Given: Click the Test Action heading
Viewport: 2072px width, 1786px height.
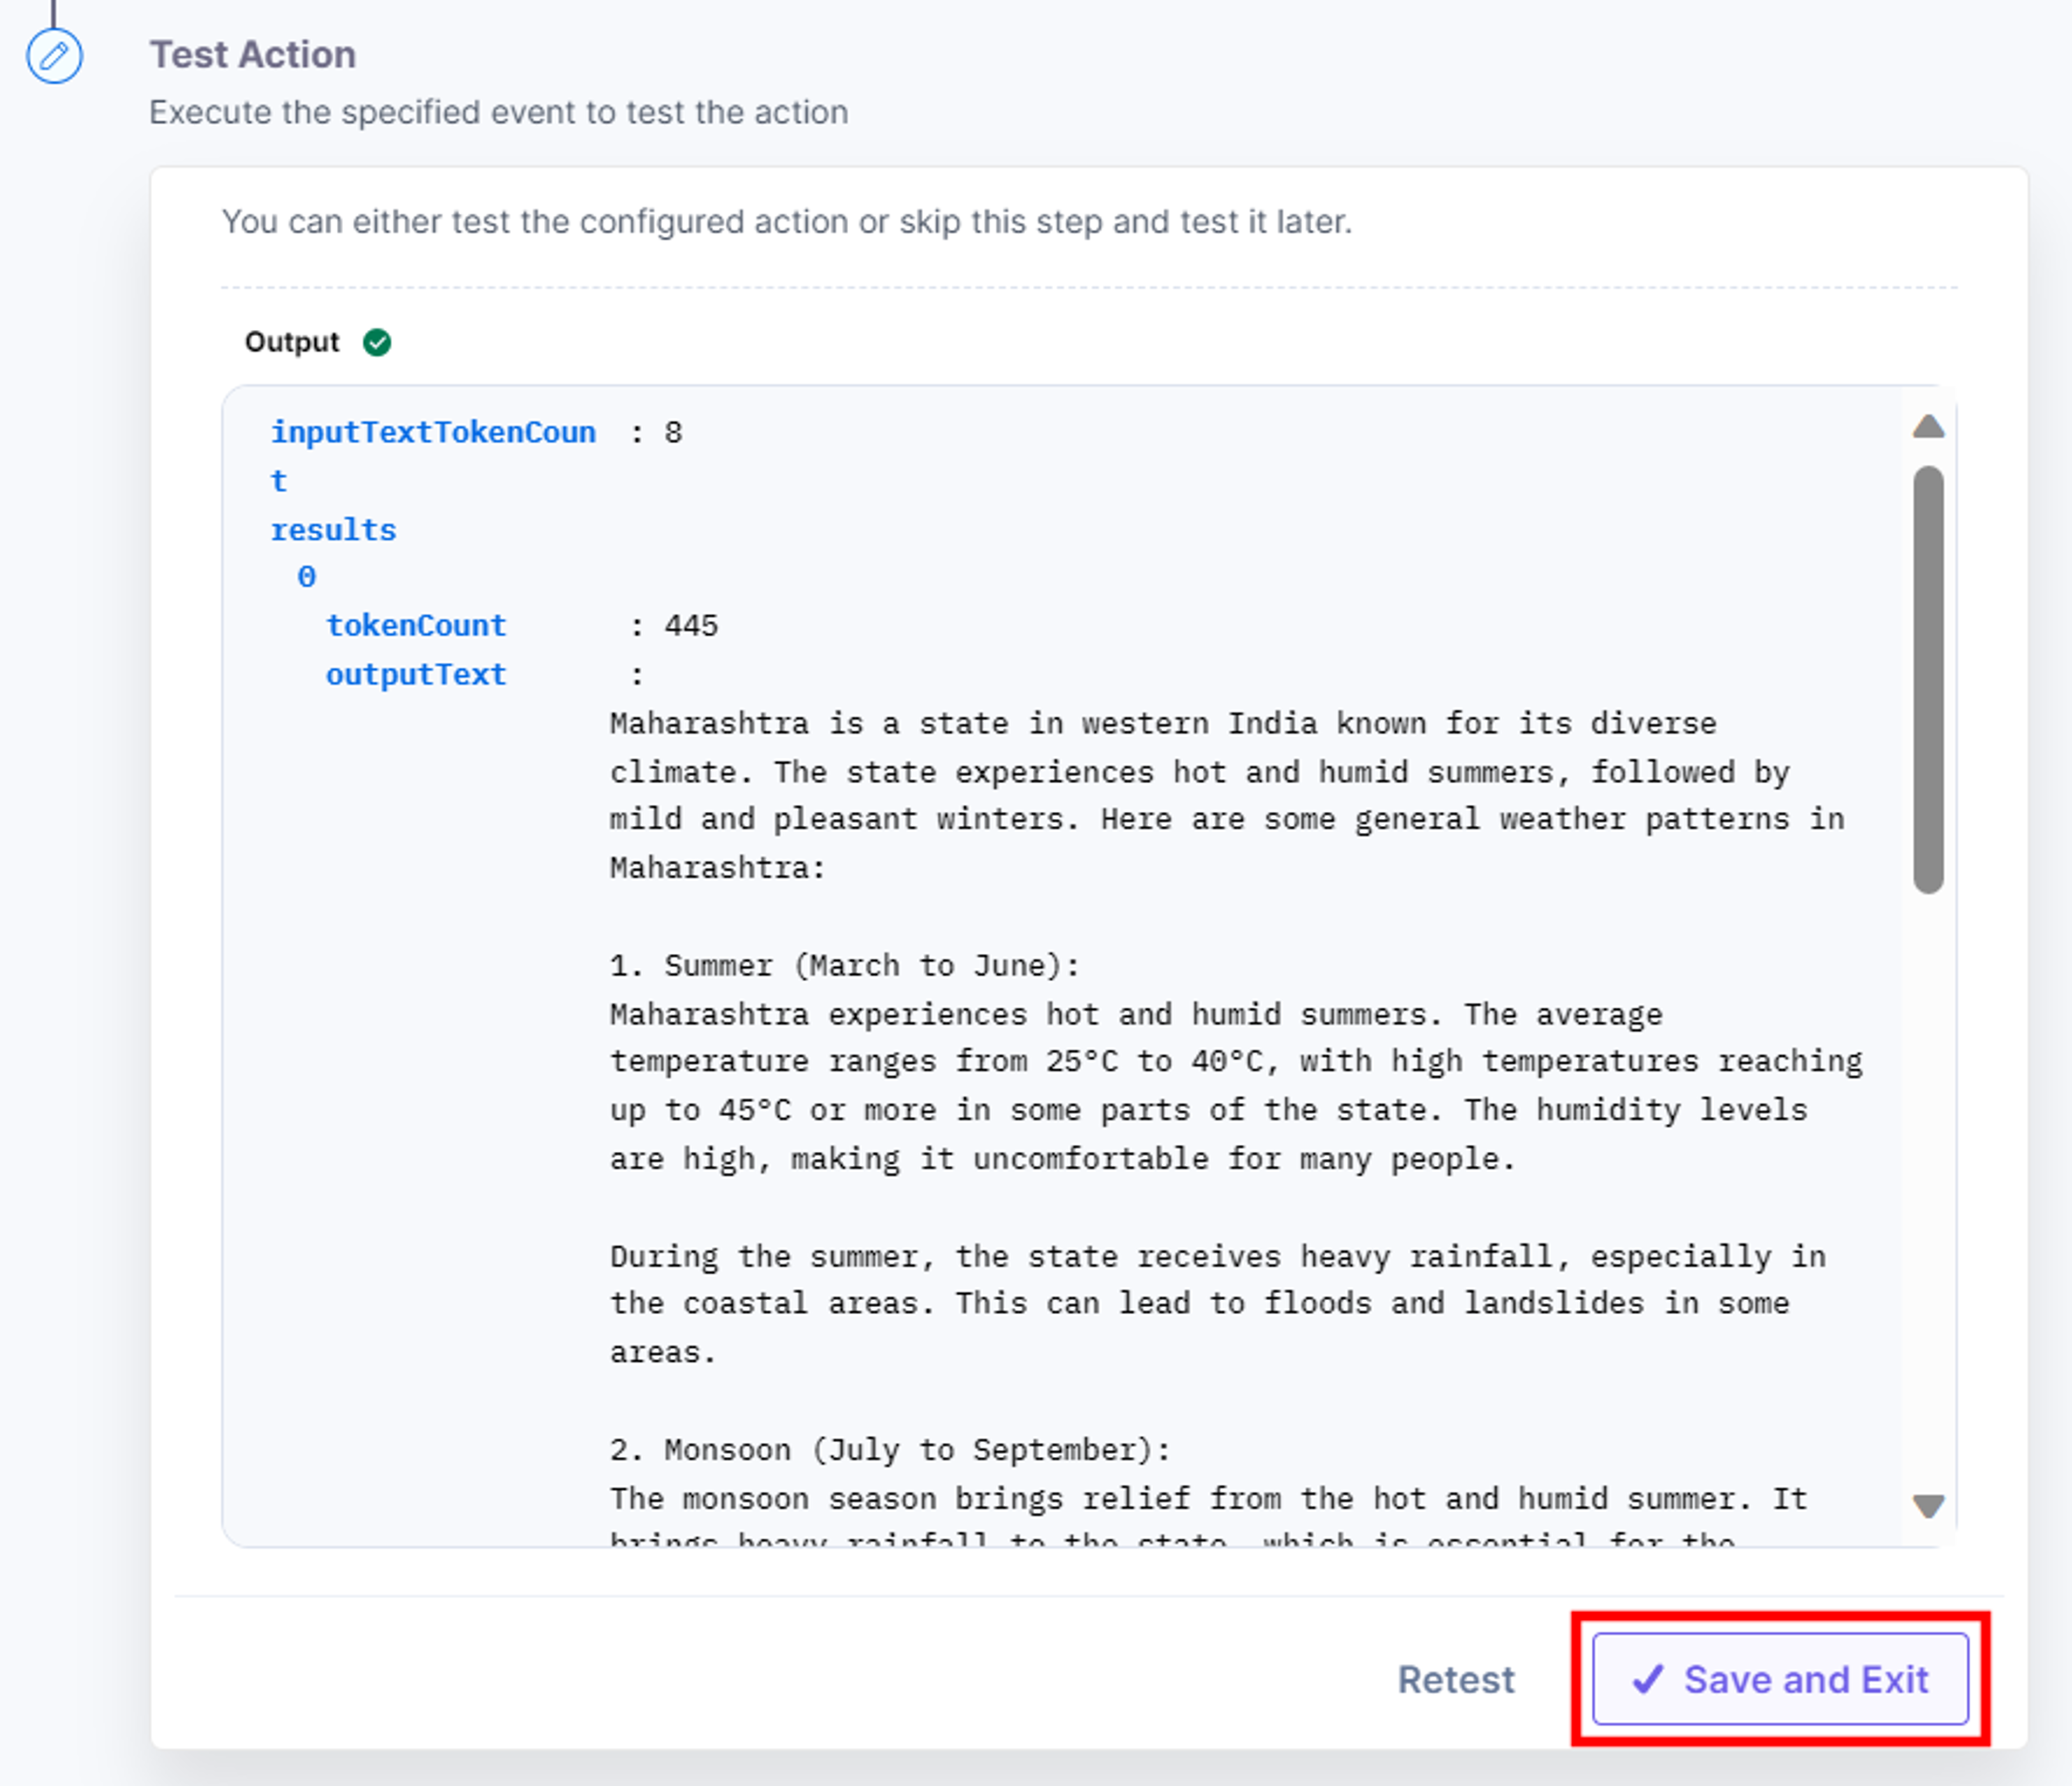Looking at the screenshot, I should pos(253,54).
